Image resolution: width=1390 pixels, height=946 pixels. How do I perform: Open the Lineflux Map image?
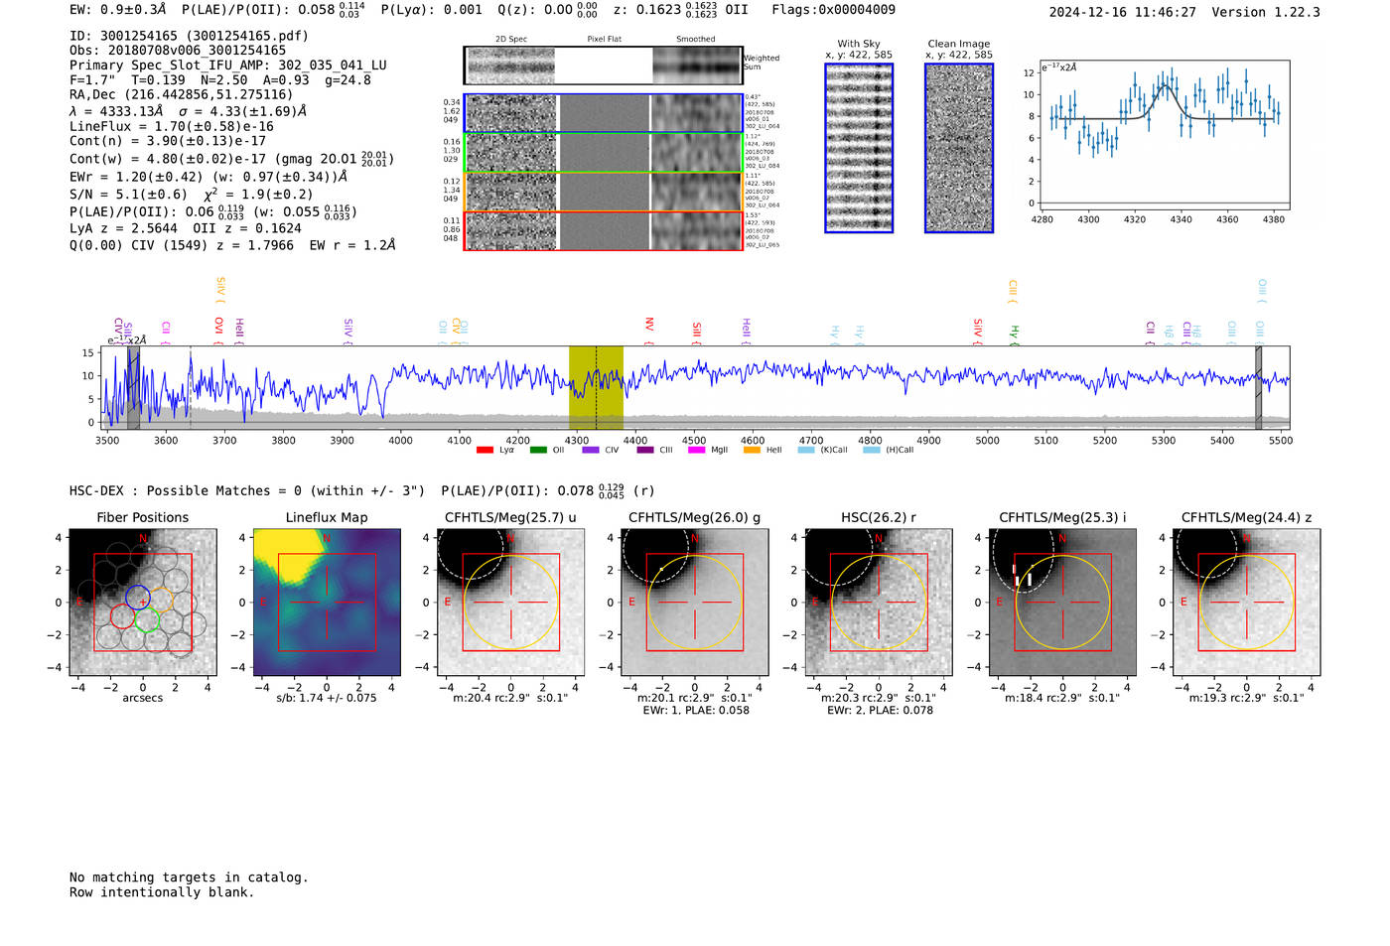(327, 603)
